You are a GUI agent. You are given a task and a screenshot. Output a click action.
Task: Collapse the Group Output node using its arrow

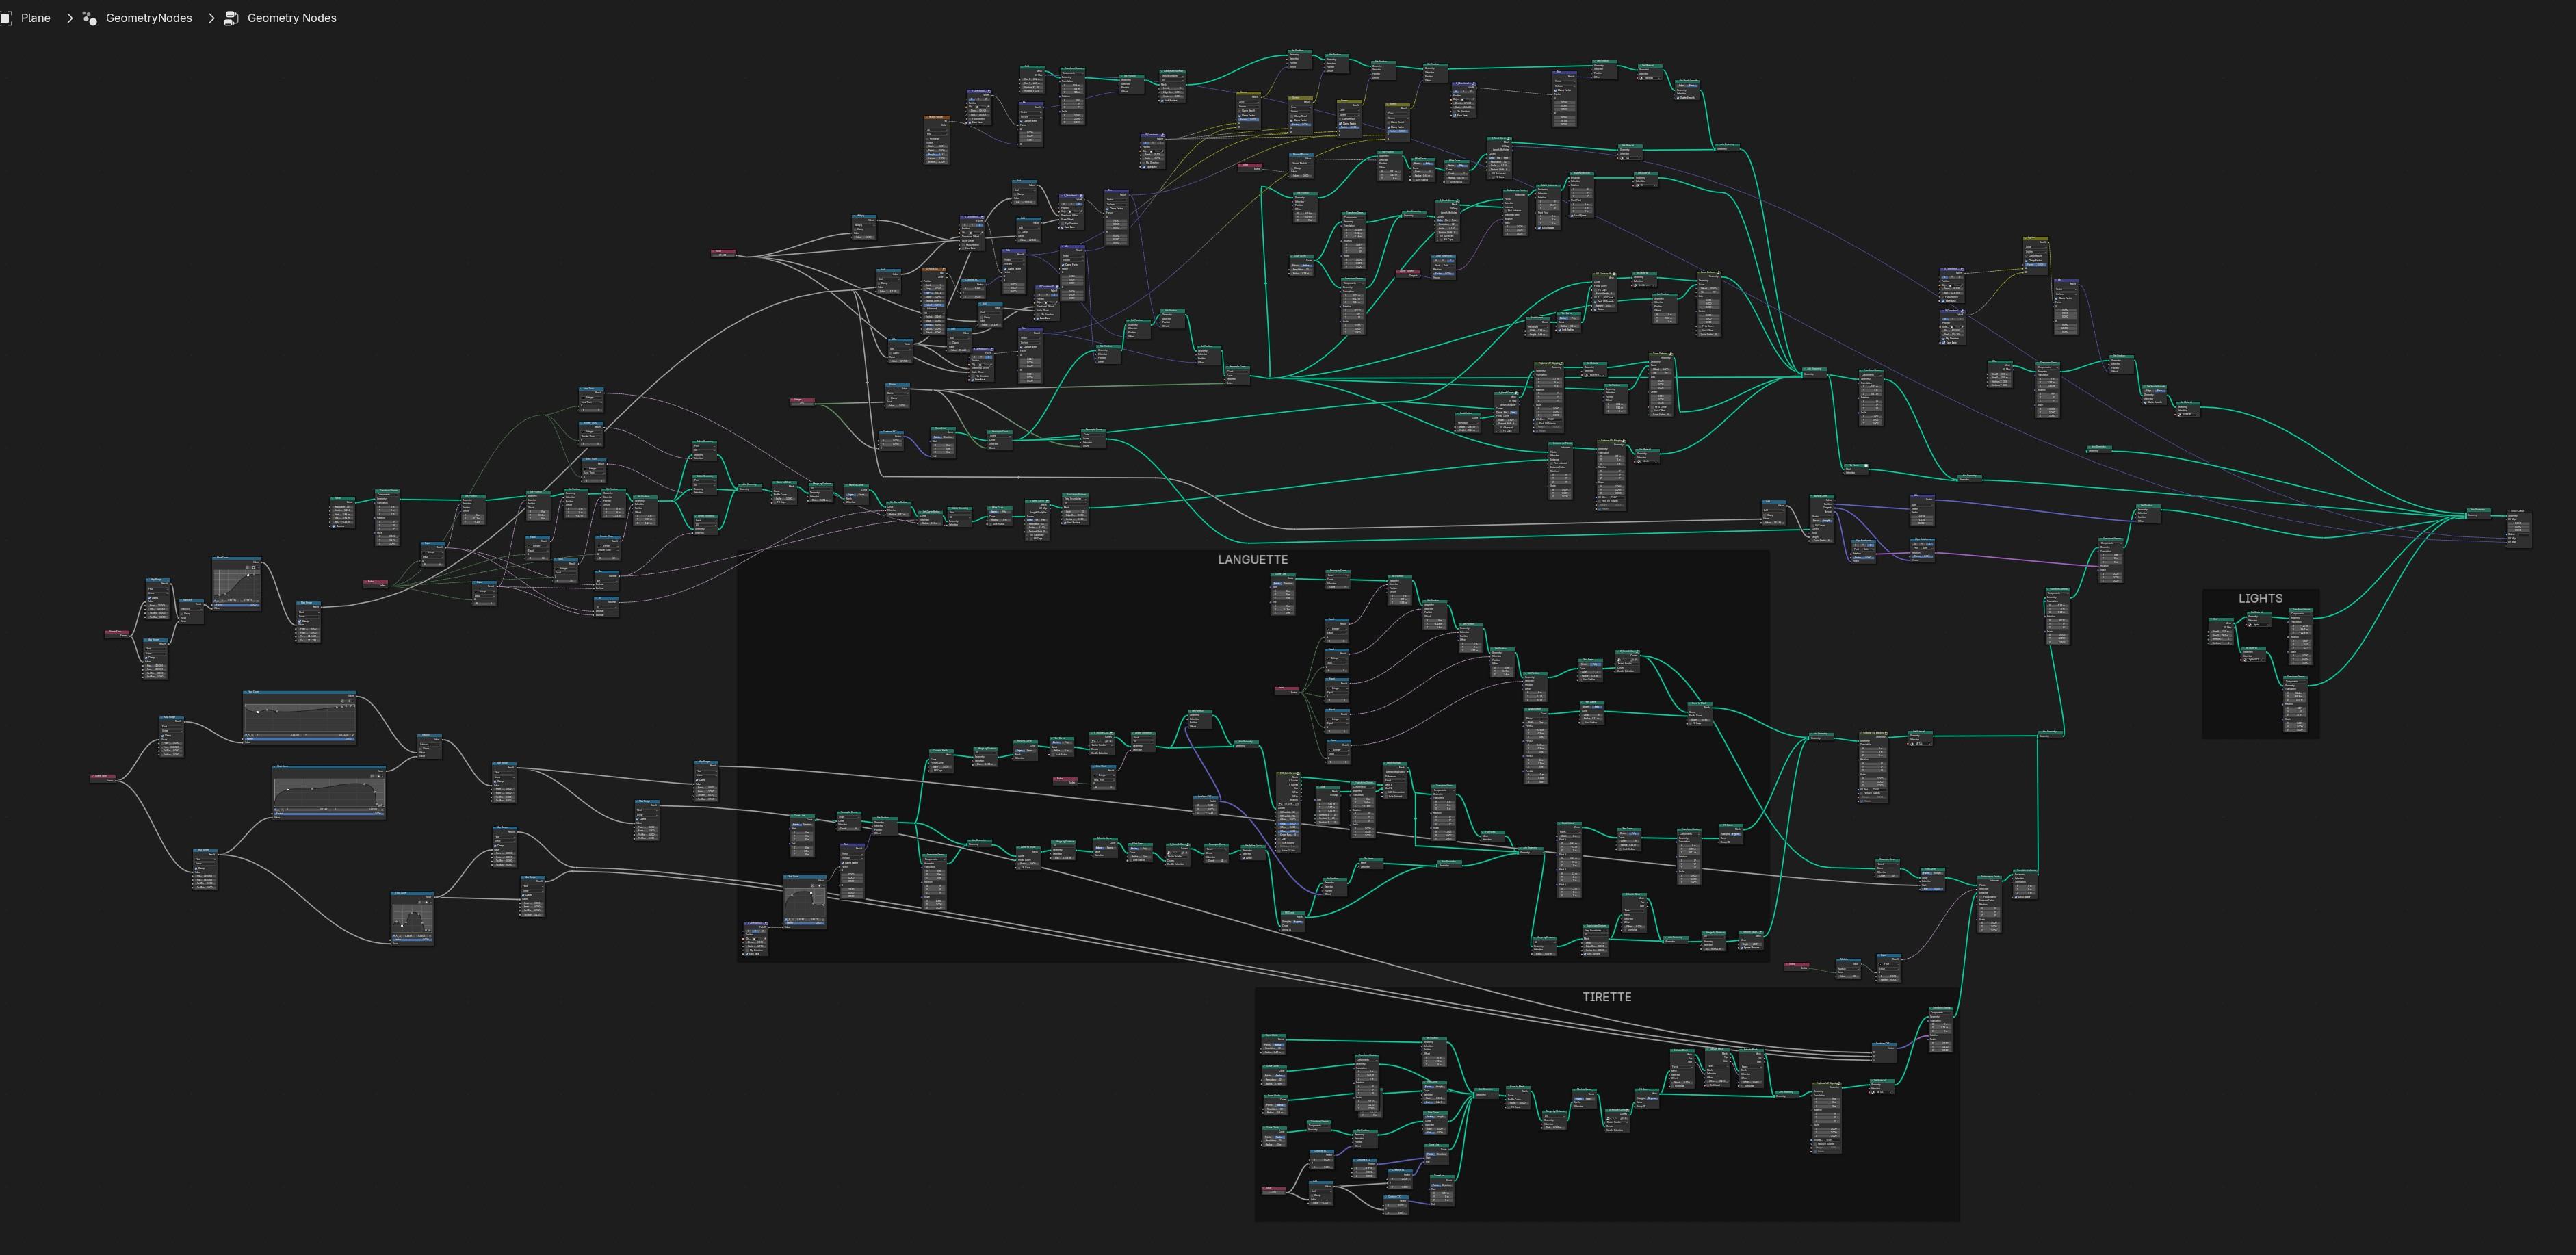tap(2509, 511)
